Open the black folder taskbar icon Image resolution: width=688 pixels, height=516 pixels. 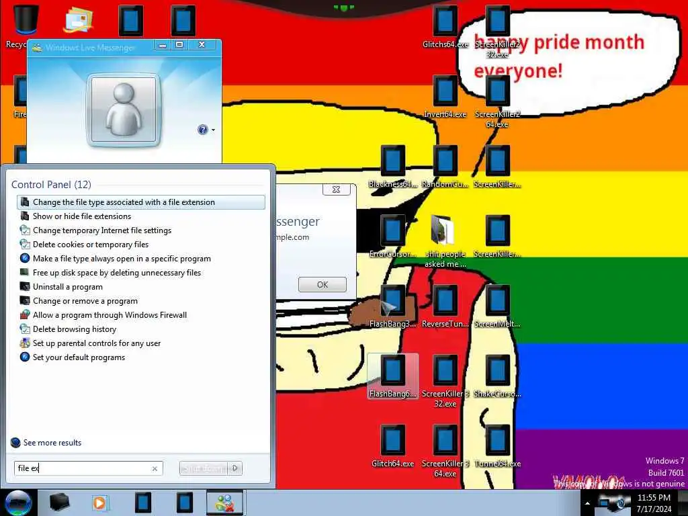(x=59, y=503)
